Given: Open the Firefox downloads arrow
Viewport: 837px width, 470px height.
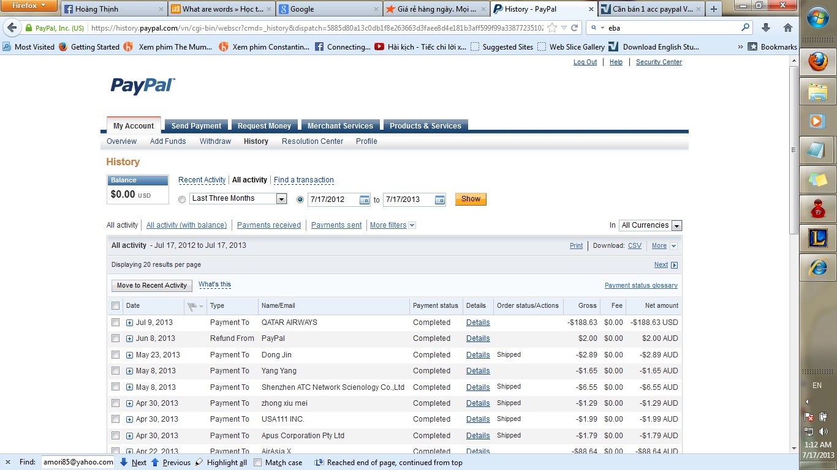Looking at the screenshot, I should tap(765, 28).
